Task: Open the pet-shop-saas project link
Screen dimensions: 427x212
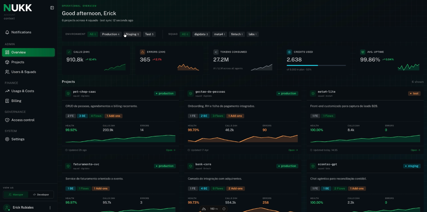Action: pos(171,150)
